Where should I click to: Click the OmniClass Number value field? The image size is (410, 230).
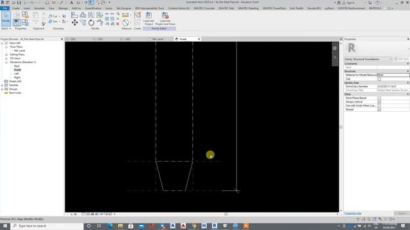(393, 86)
